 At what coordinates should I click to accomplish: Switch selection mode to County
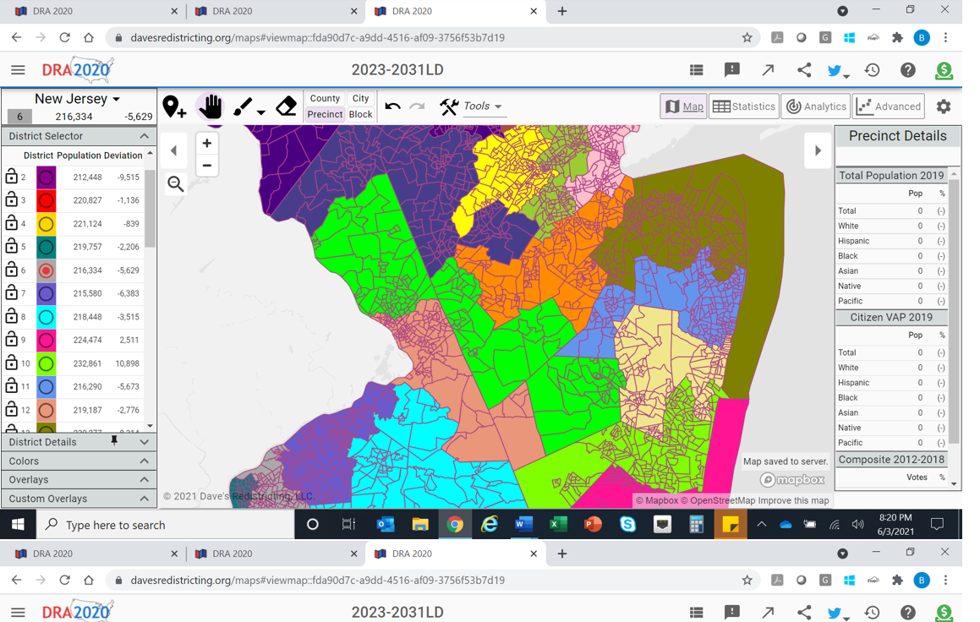(x=325, y=99)
